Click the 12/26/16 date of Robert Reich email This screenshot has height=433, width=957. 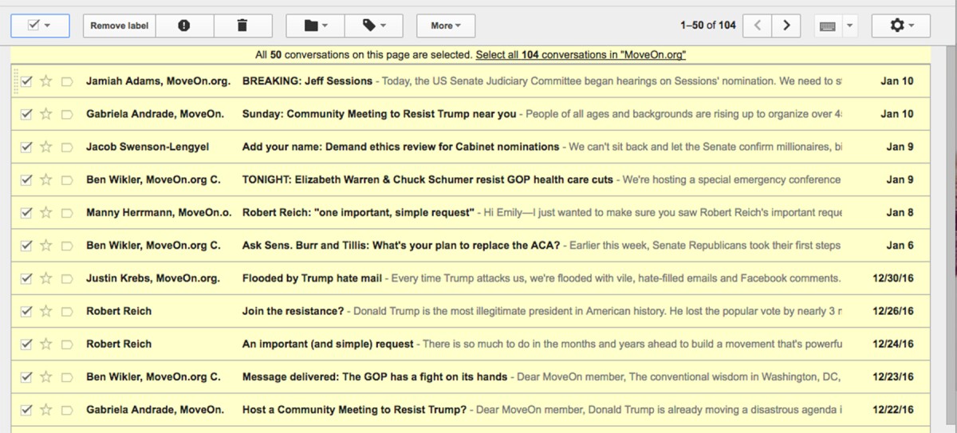pyautogui.click(x=893, y=311)
